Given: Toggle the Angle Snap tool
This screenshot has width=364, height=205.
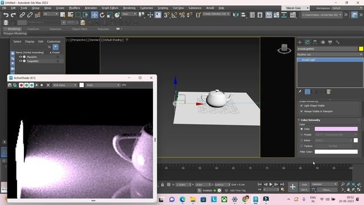Looking at the screenshot, I should point(175,15).
